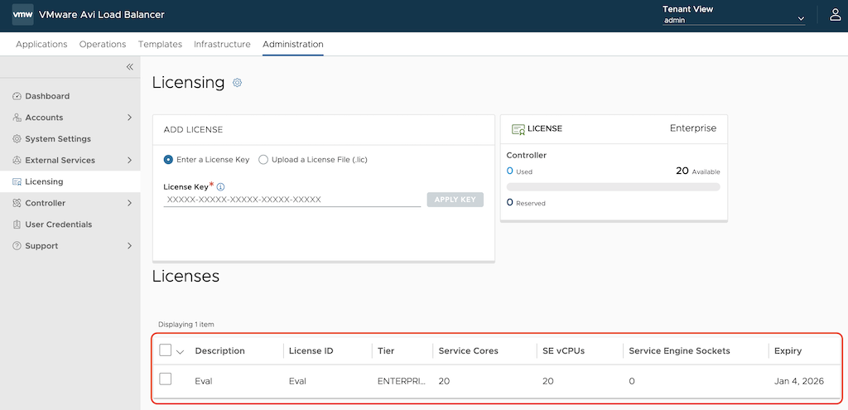
Task: Switch to the Infrastructure tab
Action: pos(222,45)
